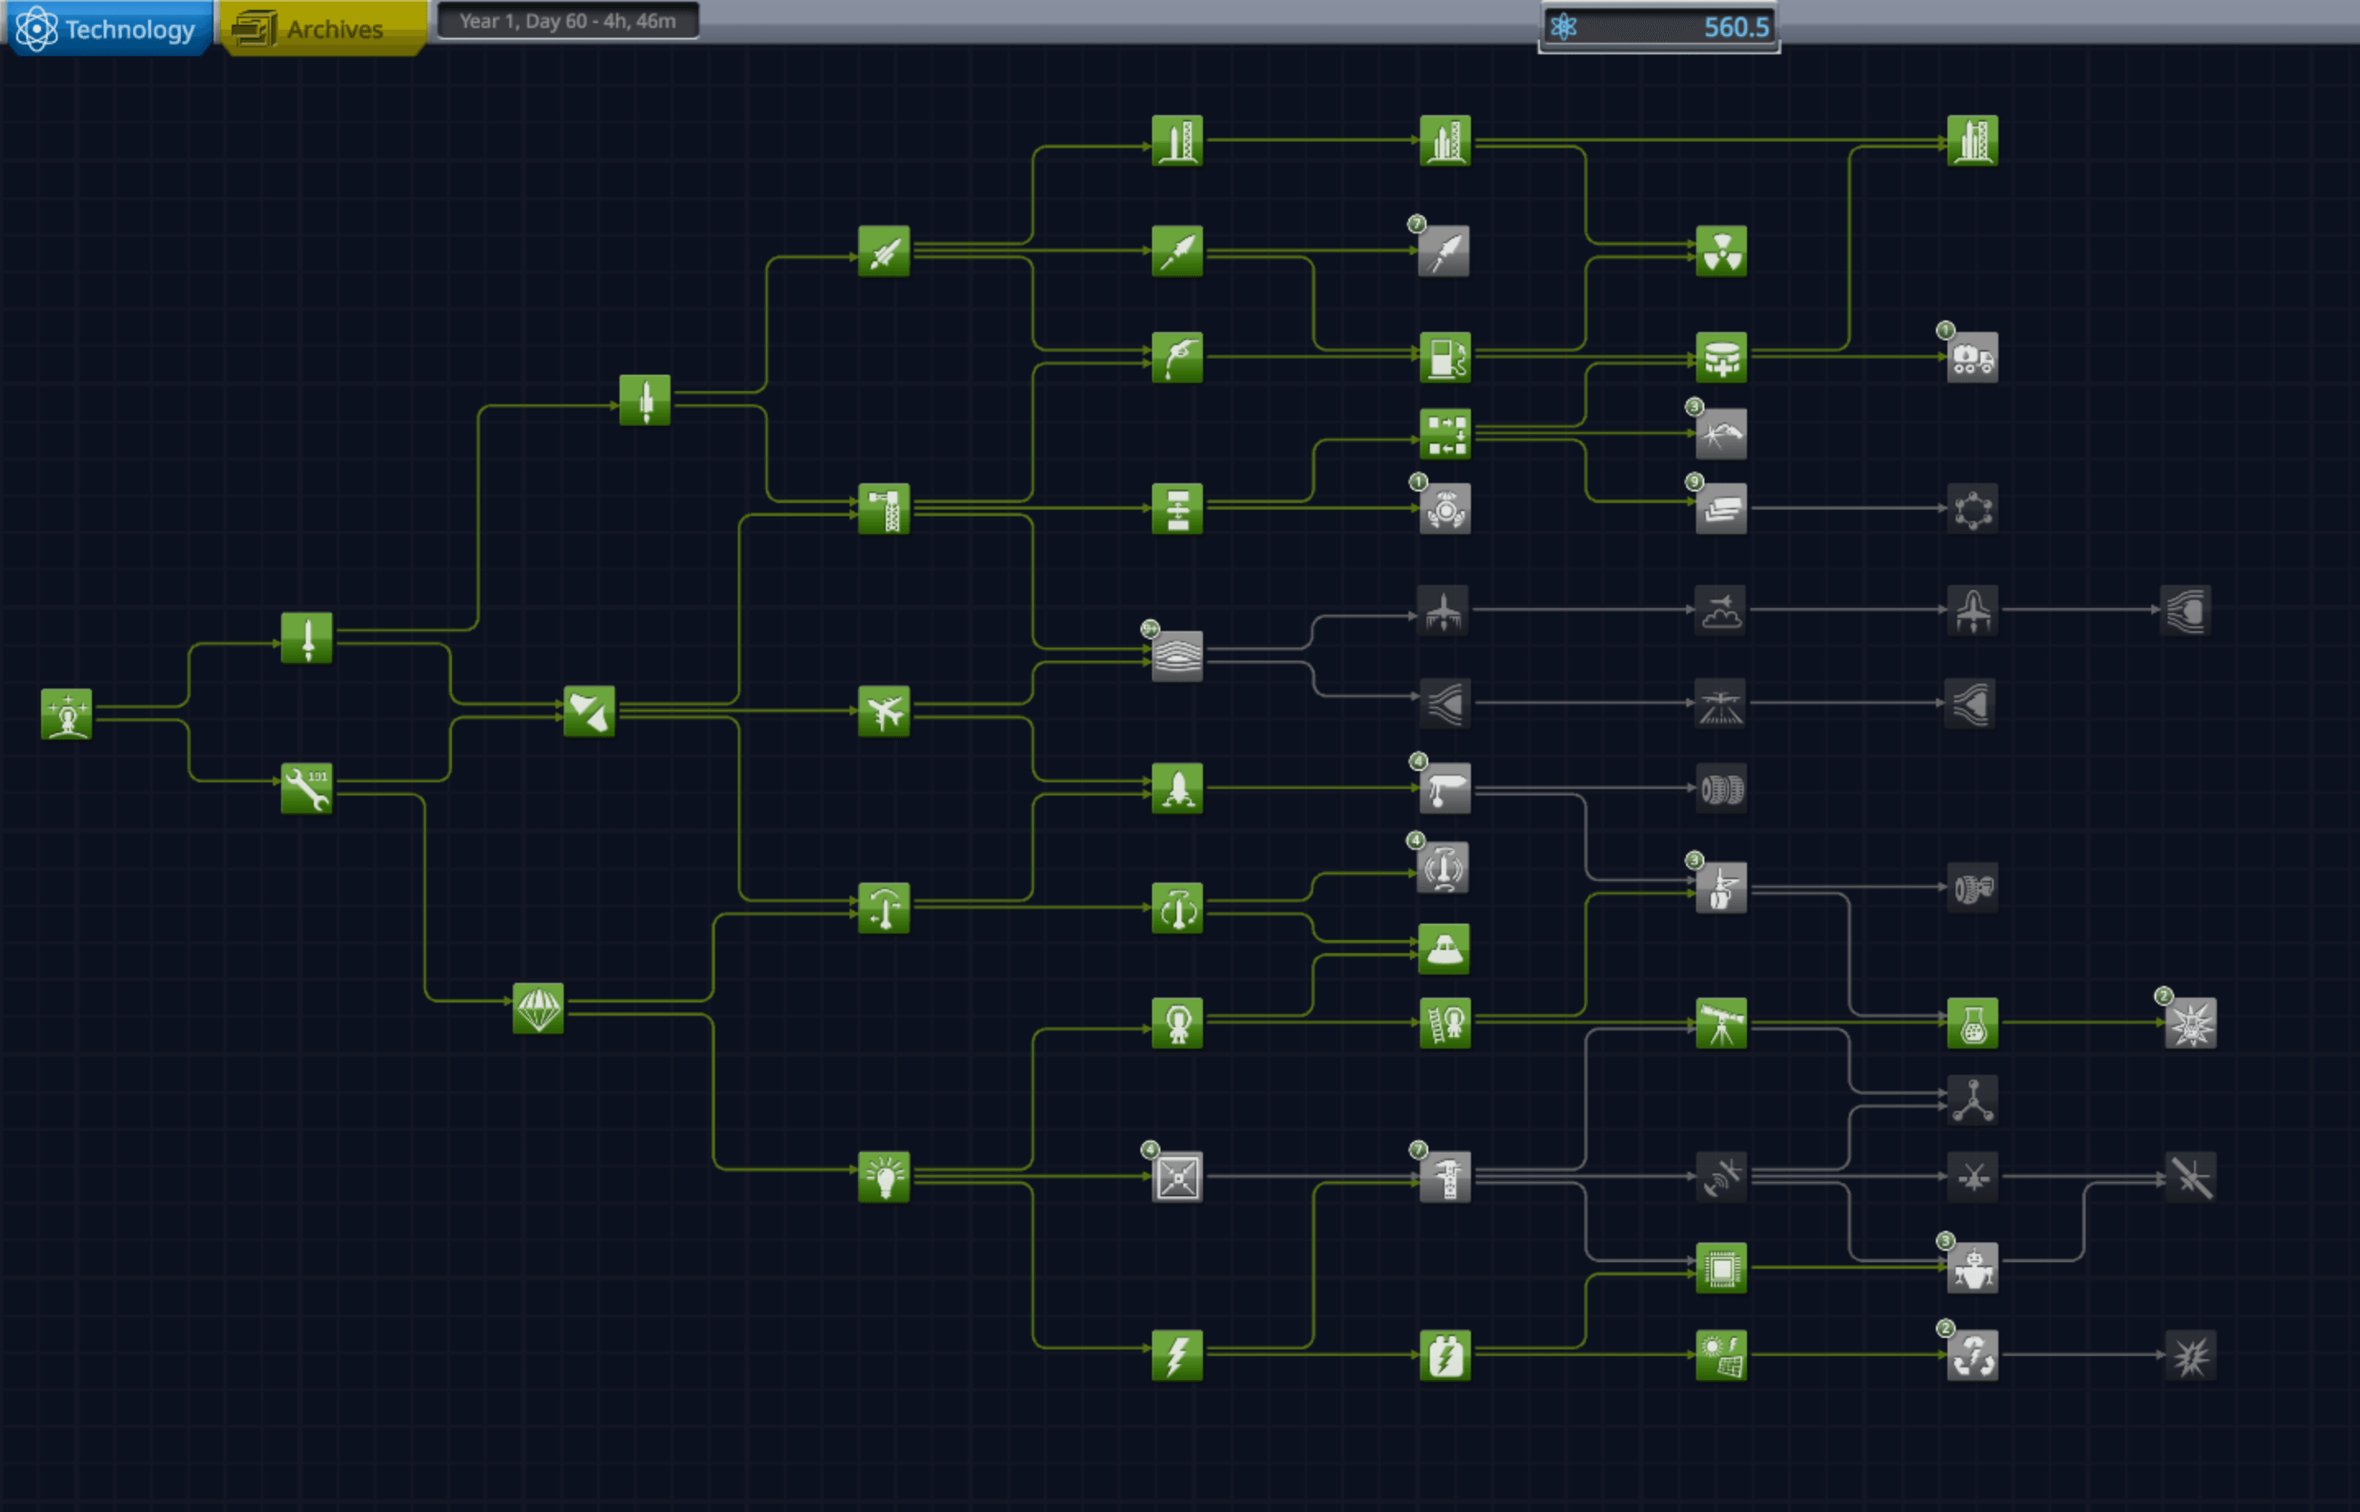Select the locked Composites node
Screen dimensions: 2360x1512
1721,434
